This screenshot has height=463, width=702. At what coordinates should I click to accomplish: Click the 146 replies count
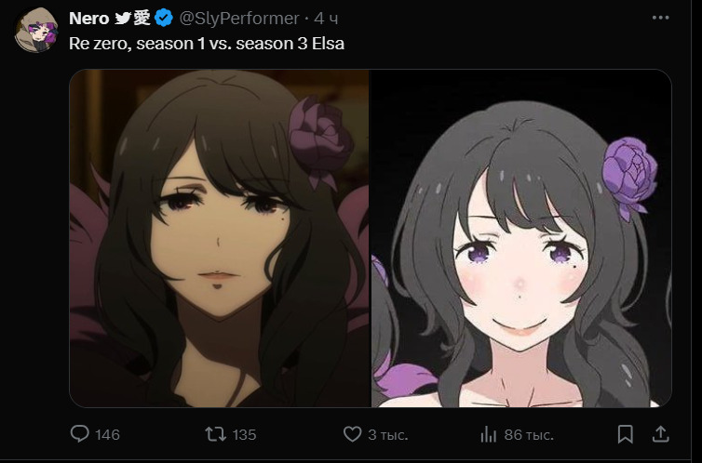107,434
